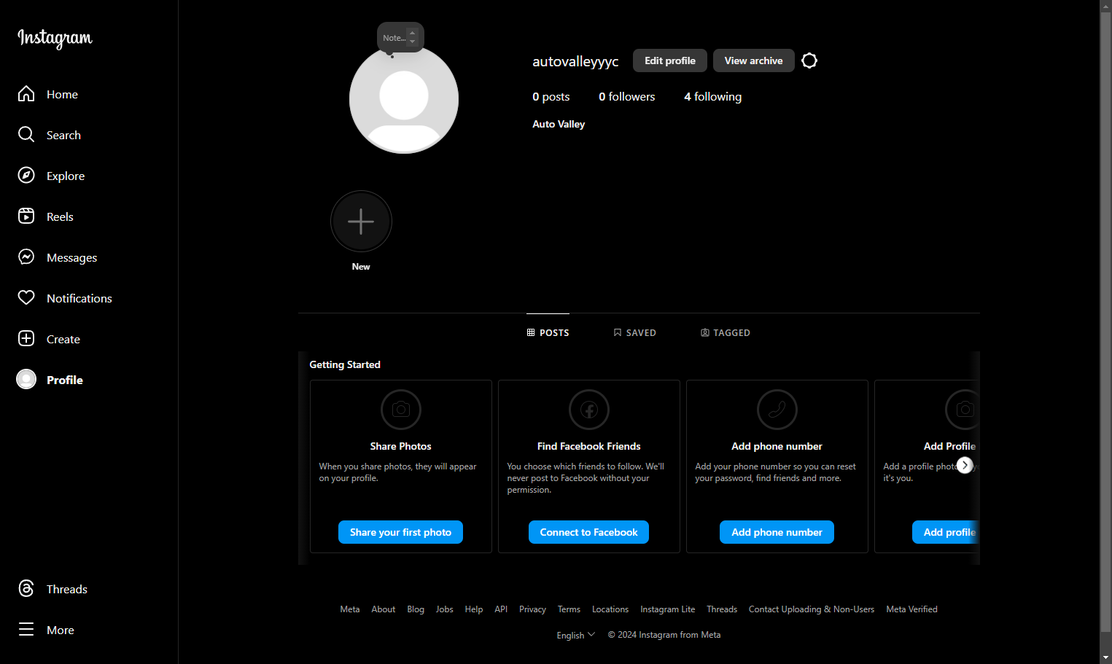Click the Instagram logo
1112x664 pixels.
click(x=55, y=38)
